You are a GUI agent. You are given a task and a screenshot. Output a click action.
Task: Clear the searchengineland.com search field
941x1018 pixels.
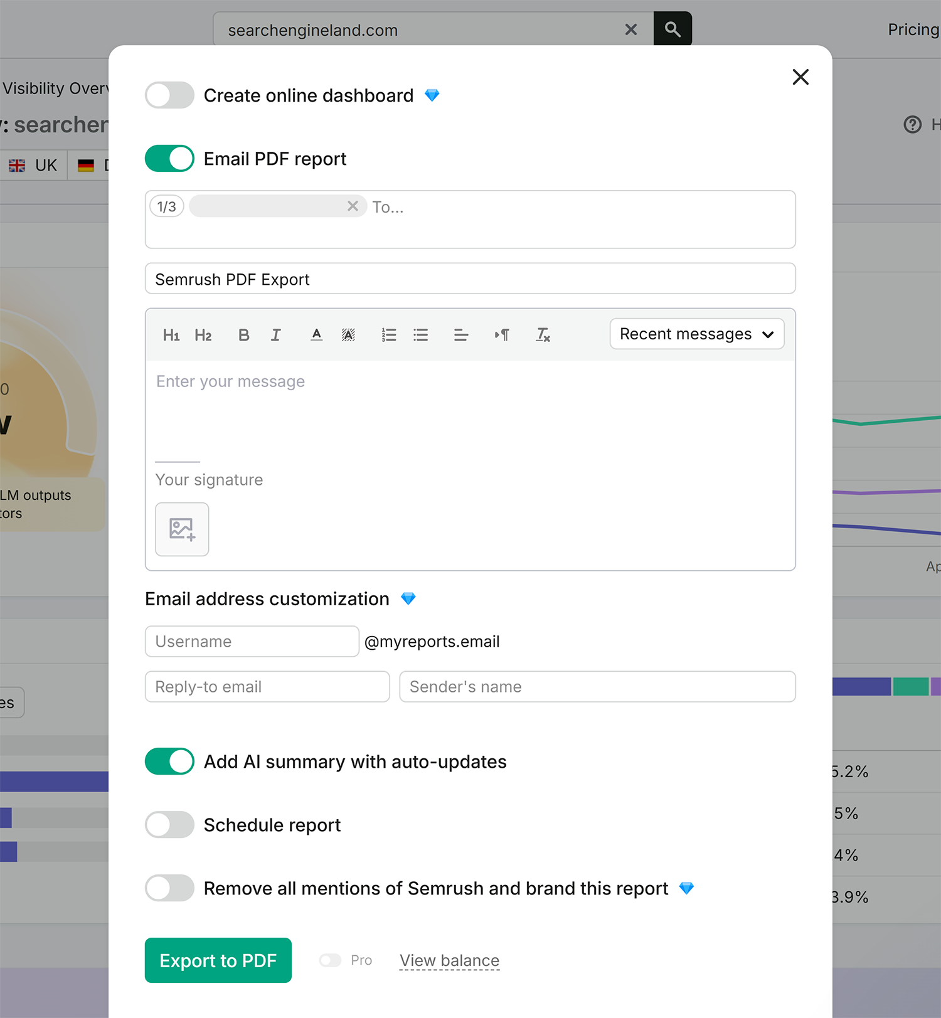tap(631, 29)
